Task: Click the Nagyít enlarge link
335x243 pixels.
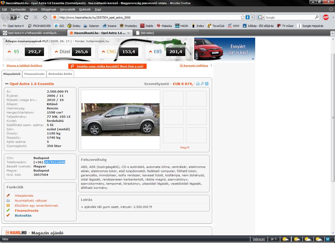Action: (x=185, y=148)
